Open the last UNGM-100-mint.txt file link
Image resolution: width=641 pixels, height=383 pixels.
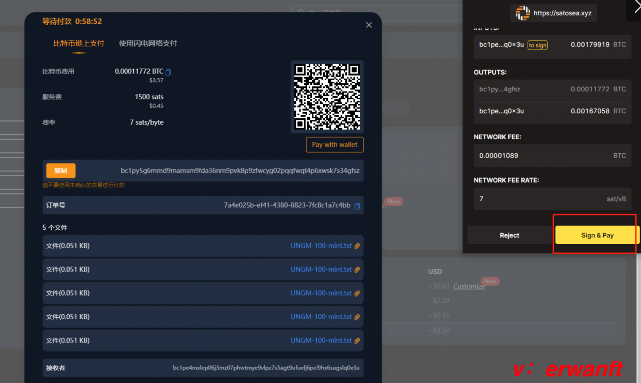321,340
